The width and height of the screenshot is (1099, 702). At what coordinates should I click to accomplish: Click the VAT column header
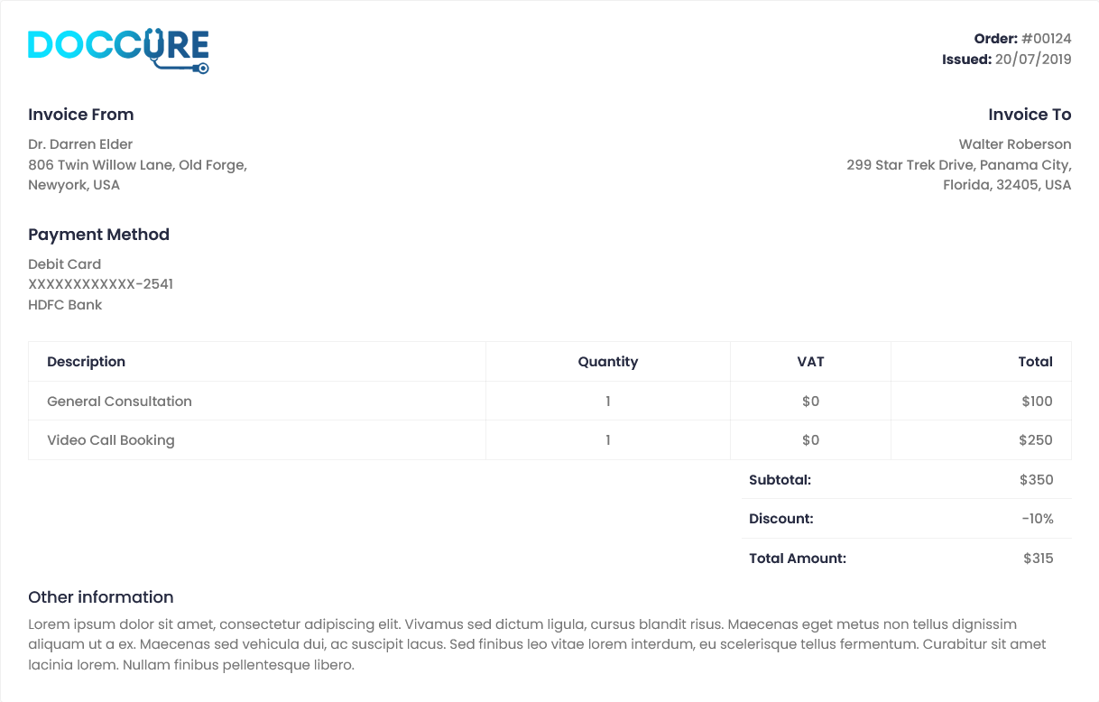(x=810, y=362)
